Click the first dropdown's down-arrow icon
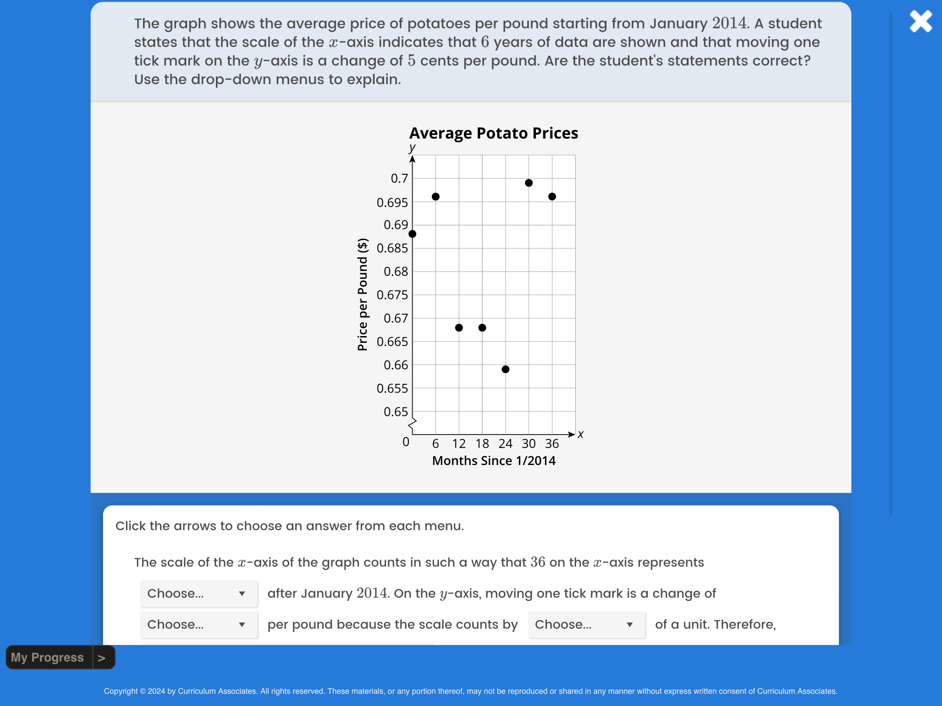Image resolution: width=942 pixels, height=706 pixels. (242, 593)
